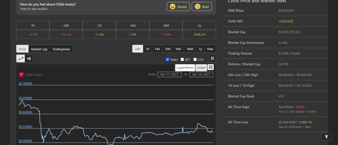Select the 180d chart range
Image resolution: width=338 pixels, height=145 pixels.
[190, 49]
